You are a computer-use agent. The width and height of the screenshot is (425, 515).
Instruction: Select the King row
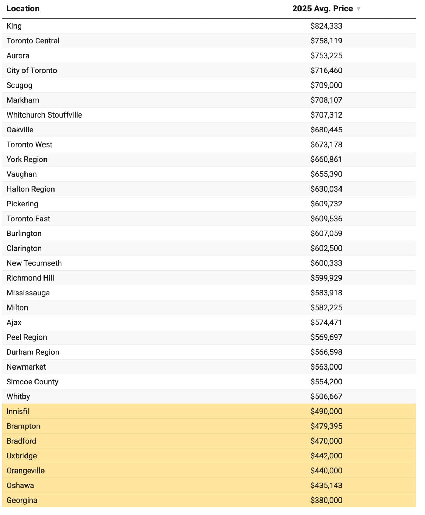click(209, 26)
